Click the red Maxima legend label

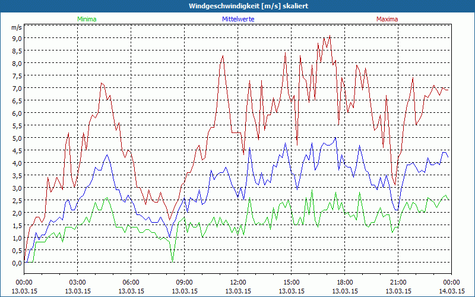[x=387, y=19]
